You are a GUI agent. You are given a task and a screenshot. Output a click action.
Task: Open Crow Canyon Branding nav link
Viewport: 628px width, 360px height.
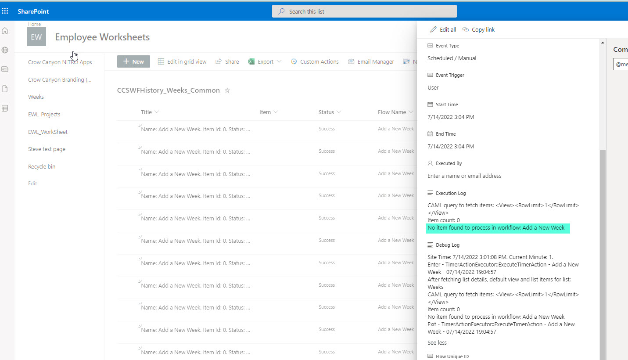(x=60, y=79)
